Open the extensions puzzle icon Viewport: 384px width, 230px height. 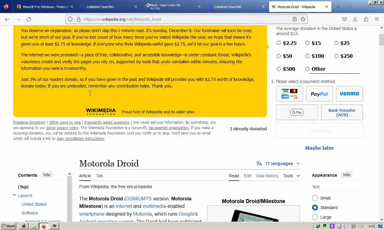pyautogui.click(x=366, y=19)
